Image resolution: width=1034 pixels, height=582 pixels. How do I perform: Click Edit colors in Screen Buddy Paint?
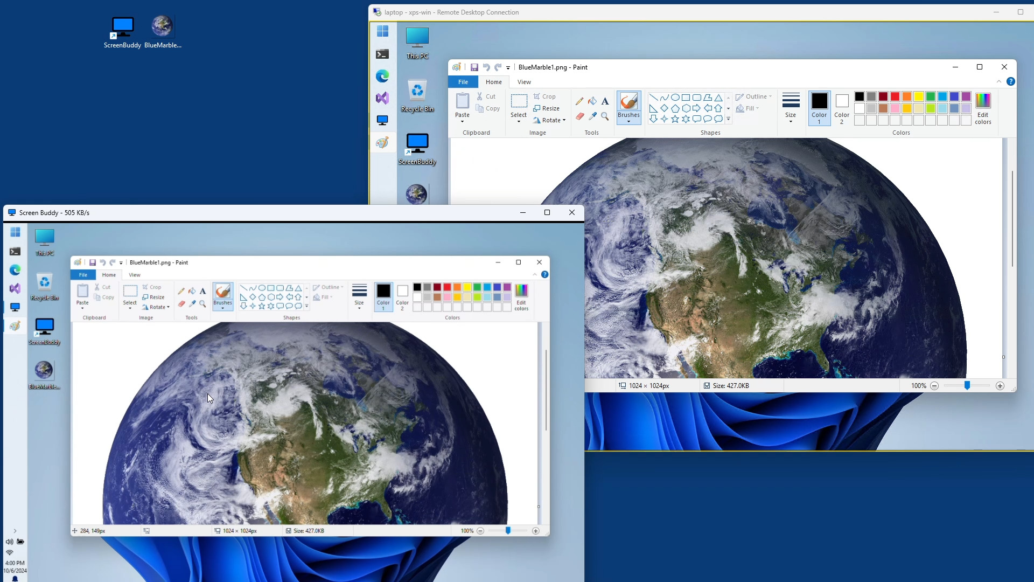point(521,297)
